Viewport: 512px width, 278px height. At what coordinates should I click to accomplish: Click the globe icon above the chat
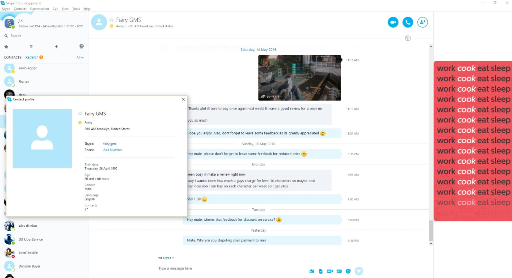(x=408, y=38)
